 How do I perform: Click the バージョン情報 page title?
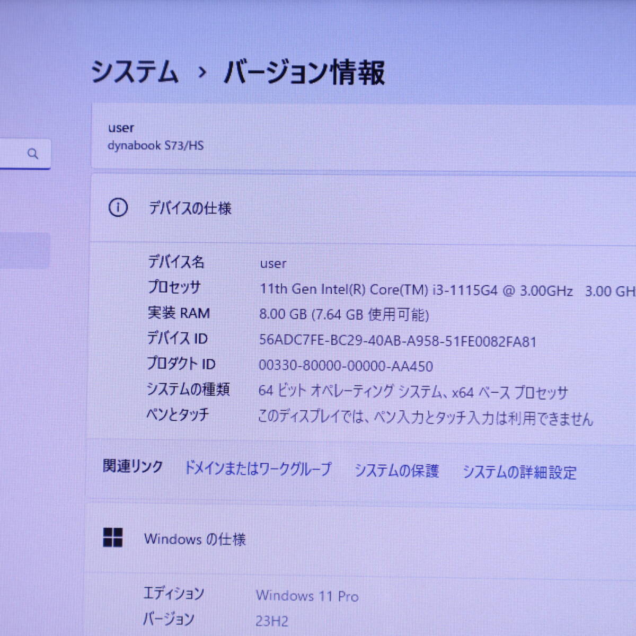pyautogui.click(x=304, y=73)
